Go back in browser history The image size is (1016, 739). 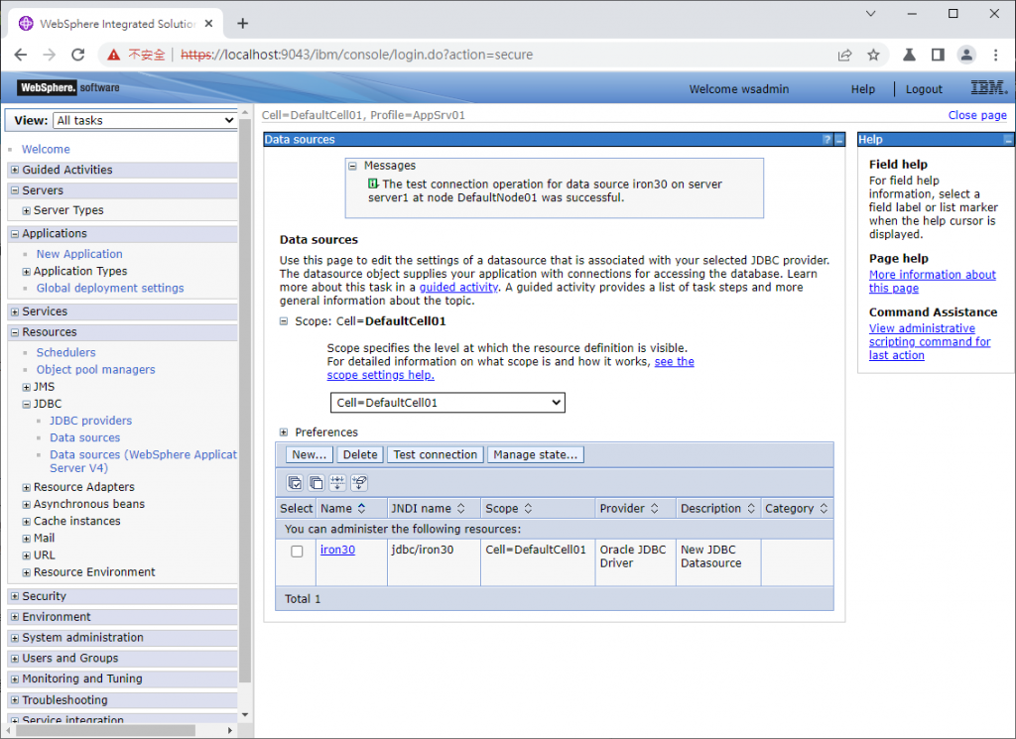pyautogui.click(x=21, y=55)
